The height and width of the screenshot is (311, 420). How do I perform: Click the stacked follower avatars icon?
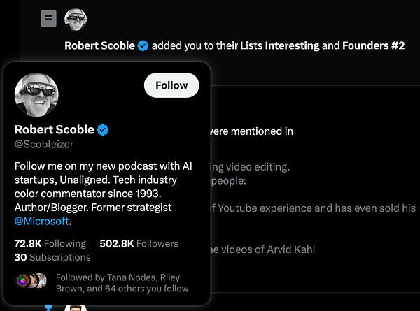[x=30, y=281]
